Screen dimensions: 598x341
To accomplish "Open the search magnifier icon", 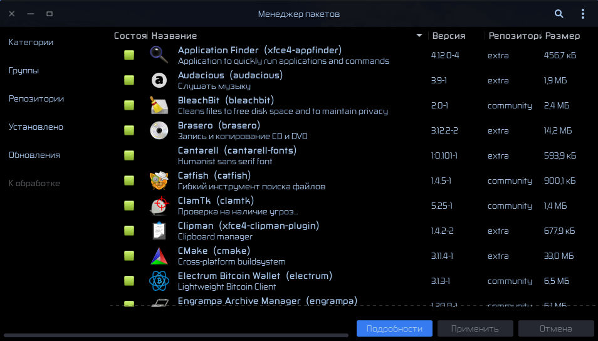I will [x=559, y=14].
